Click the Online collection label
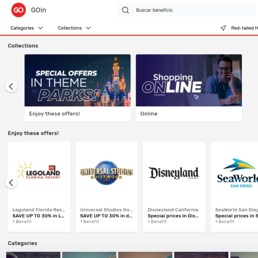Viewport: 258px width, 258px height. 149,113
